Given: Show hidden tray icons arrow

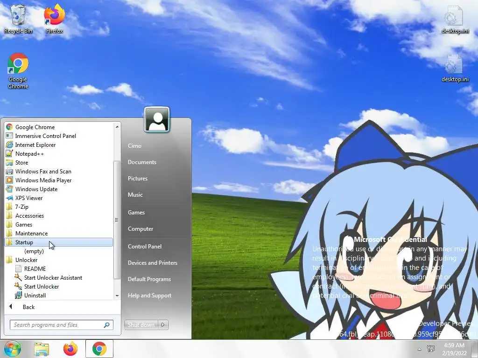Looking at the screenshot, I should coord(420,349).
